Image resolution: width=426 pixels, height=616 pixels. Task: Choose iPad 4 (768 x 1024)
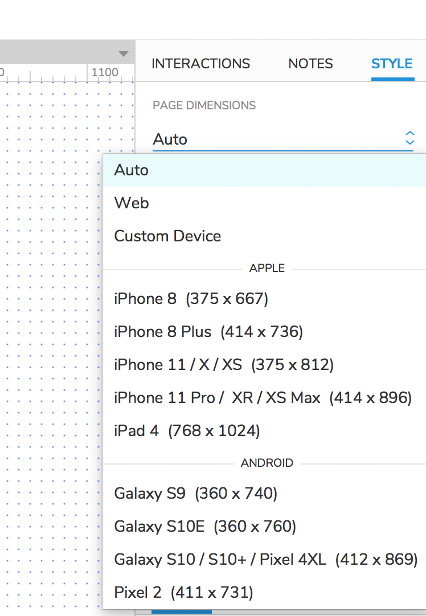264,431
